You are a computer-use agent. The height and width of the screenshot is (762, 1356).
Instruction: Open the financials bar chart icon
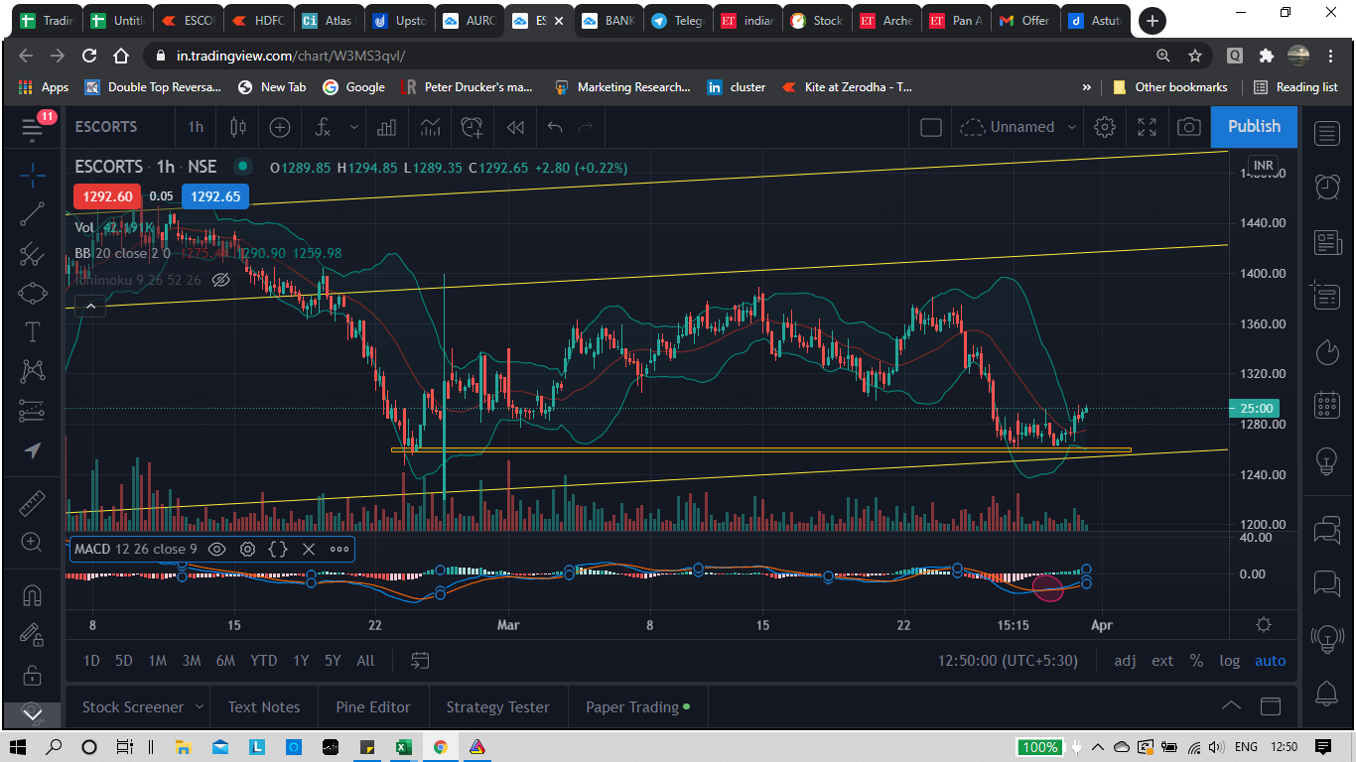click(x=386, y=127)
